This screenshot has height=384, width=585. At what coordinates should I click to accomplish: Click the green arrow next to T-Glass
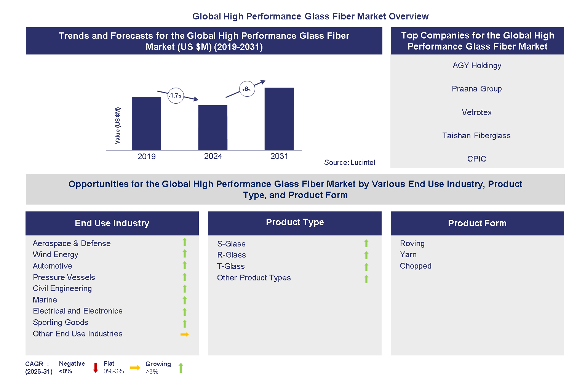tap(366, 267)
